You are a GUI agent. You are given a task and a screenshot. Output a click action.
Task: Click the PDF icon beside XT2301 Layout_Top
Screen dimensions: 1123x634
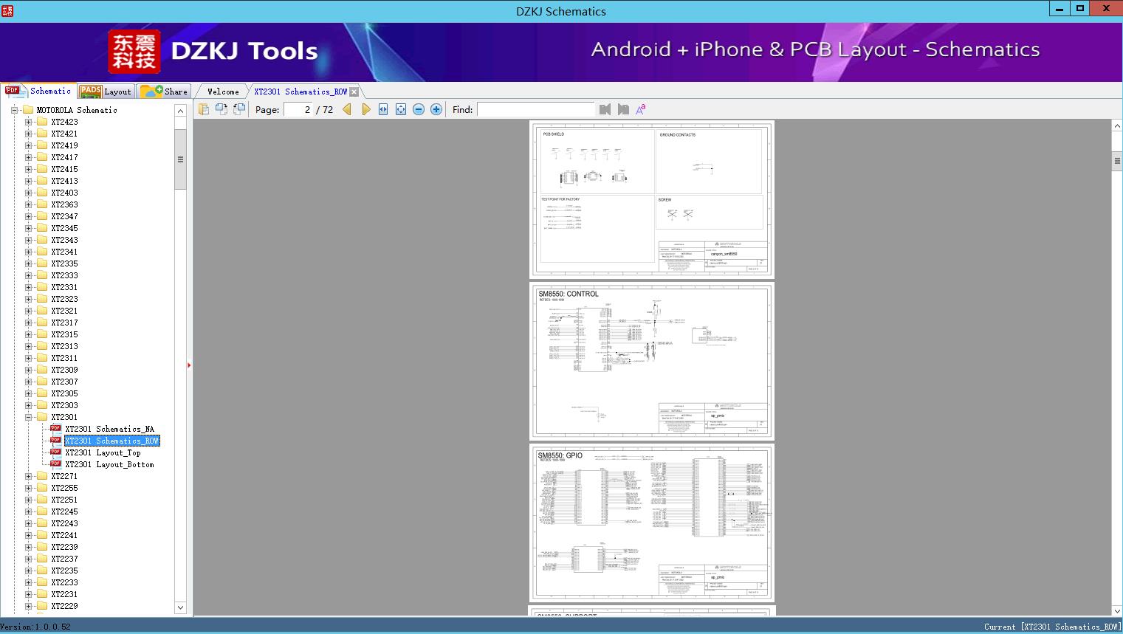click(x=55, y=452)
